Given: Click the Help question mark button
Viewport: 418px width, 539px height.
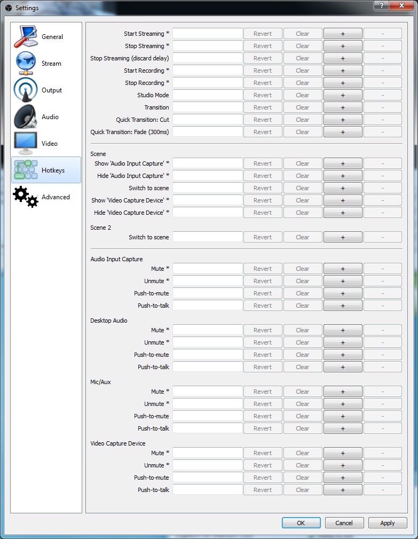Looking at the screenshot, I should click(x=382, y=5).
